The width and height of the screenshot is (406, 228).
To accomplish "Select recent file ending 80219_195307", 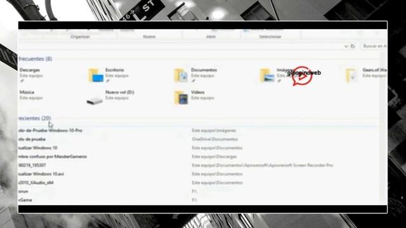I will (x=32, y=165).
